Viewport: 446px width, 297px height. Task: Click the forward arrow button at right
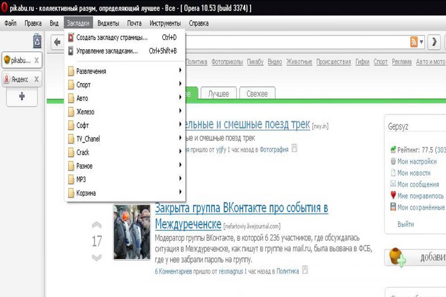pyautogui.click(x=434, y=42)
